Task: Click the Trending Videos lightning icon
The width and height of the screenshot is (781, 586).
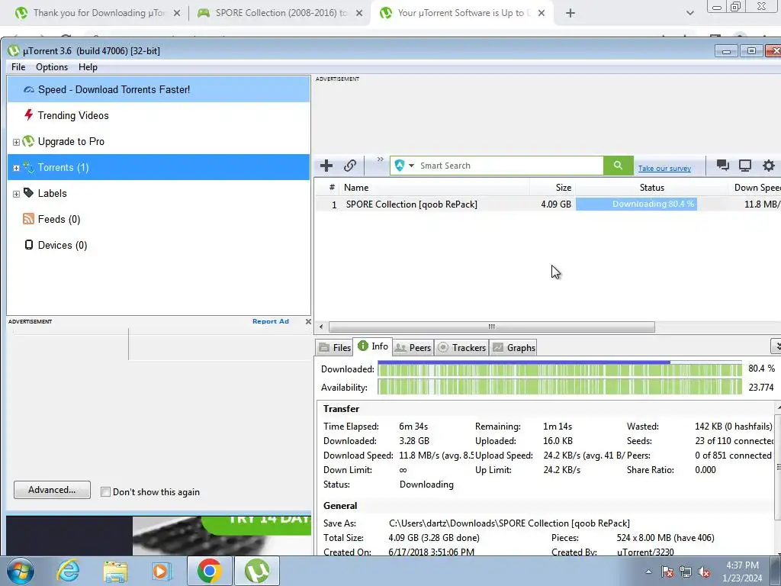Action: [x=28, y=115]
